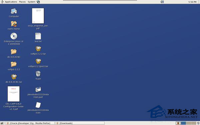The width and height of the screenshot is (200, 125).
Task: Select the oscp_snapshot_use pdf thumbnail
Action: point(38,16)
